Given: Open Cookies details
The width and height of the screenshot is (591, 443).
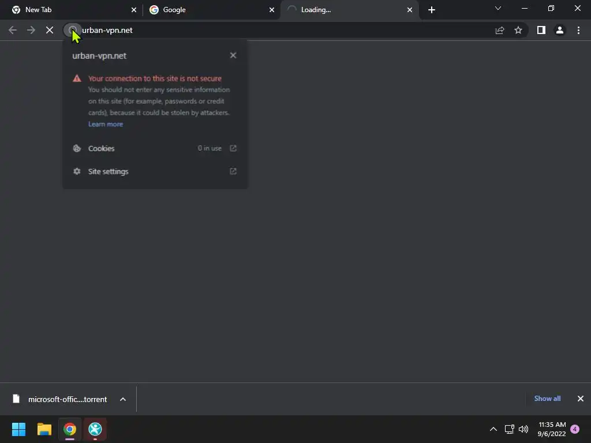Looking at the screenshot, I should tap(155, 148).
